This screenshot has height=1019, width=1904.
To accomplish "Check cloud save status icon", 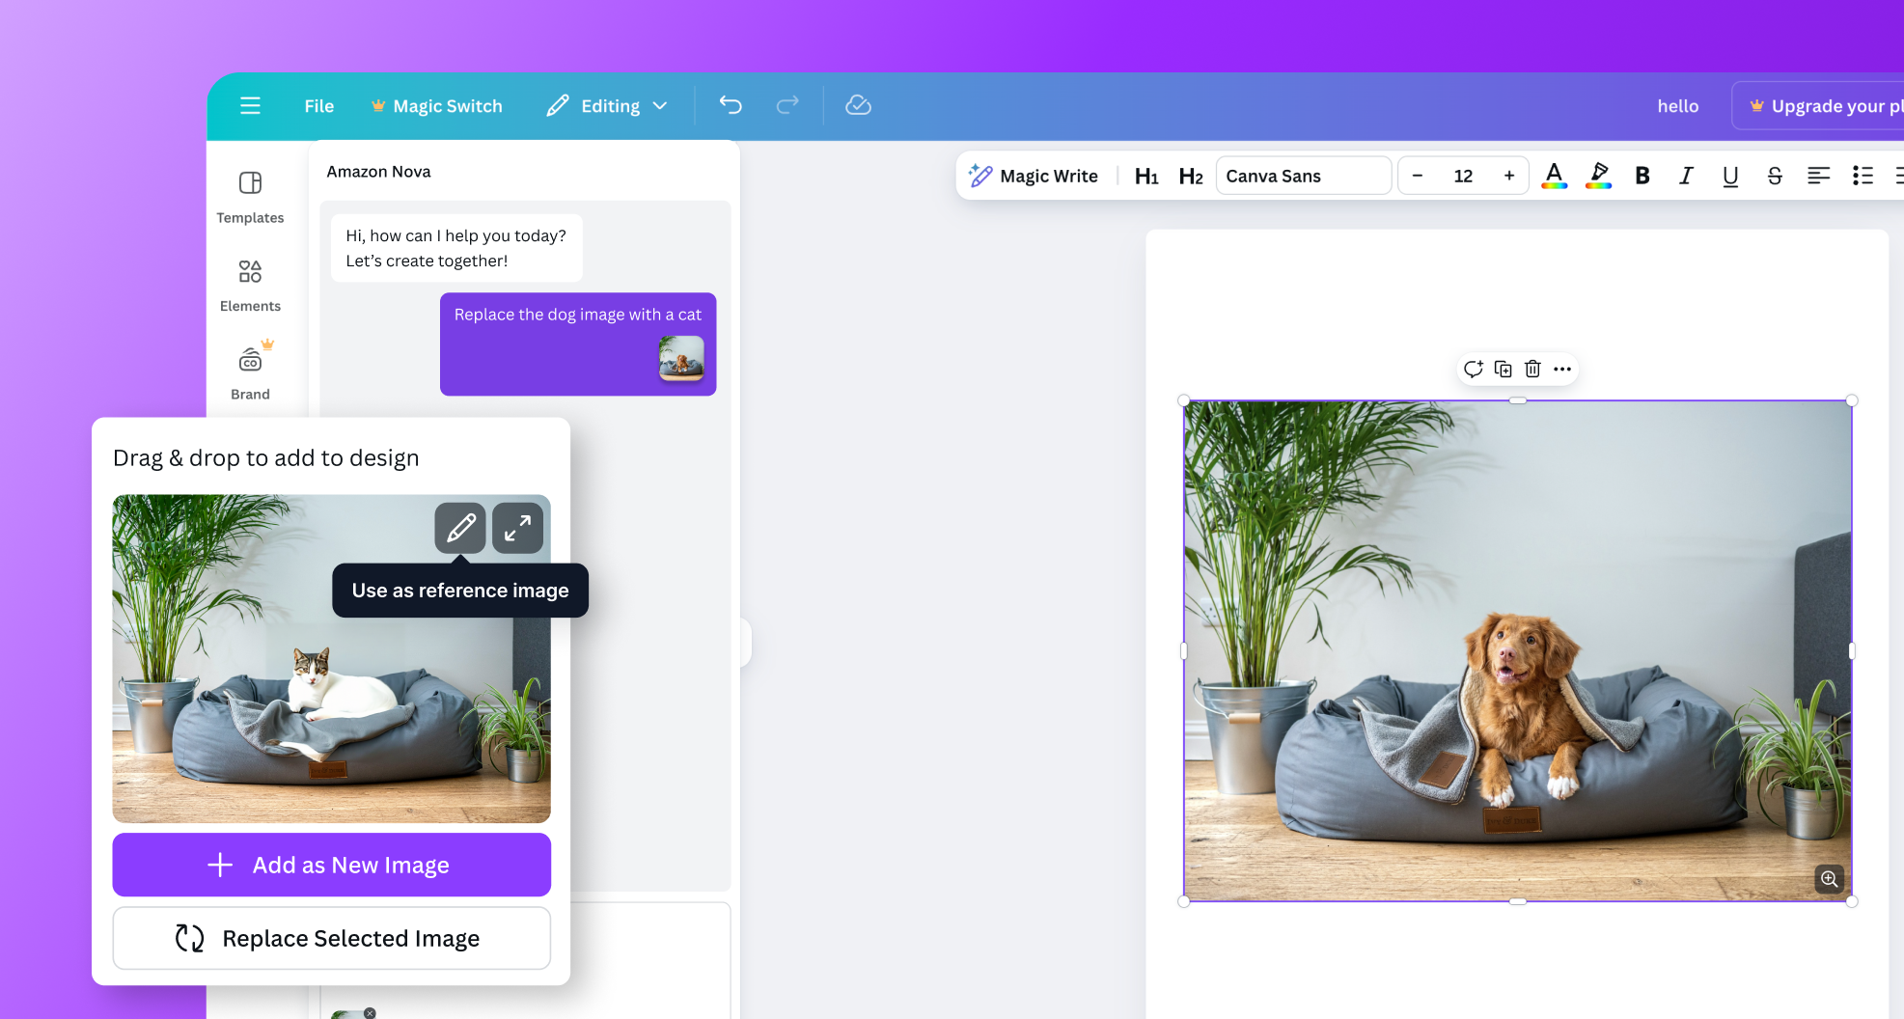I will (858, 105).
